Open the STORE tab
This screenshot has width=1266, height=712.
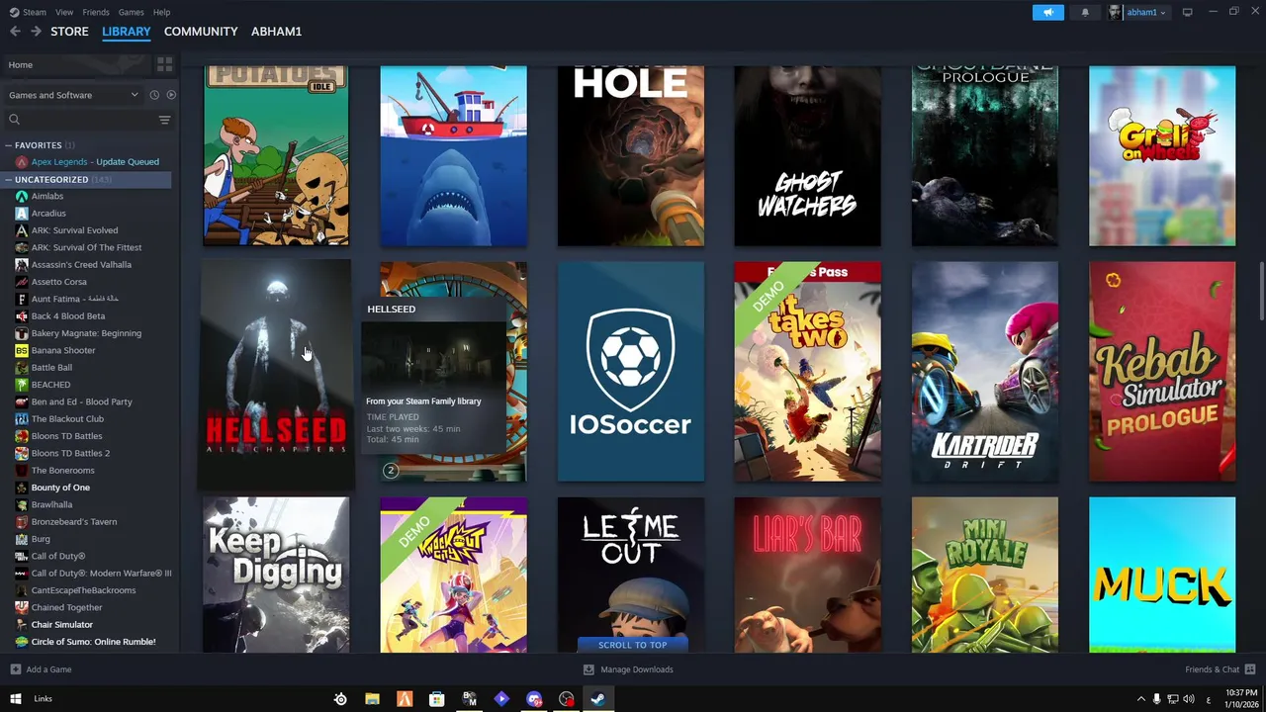[x=69, y=32]
